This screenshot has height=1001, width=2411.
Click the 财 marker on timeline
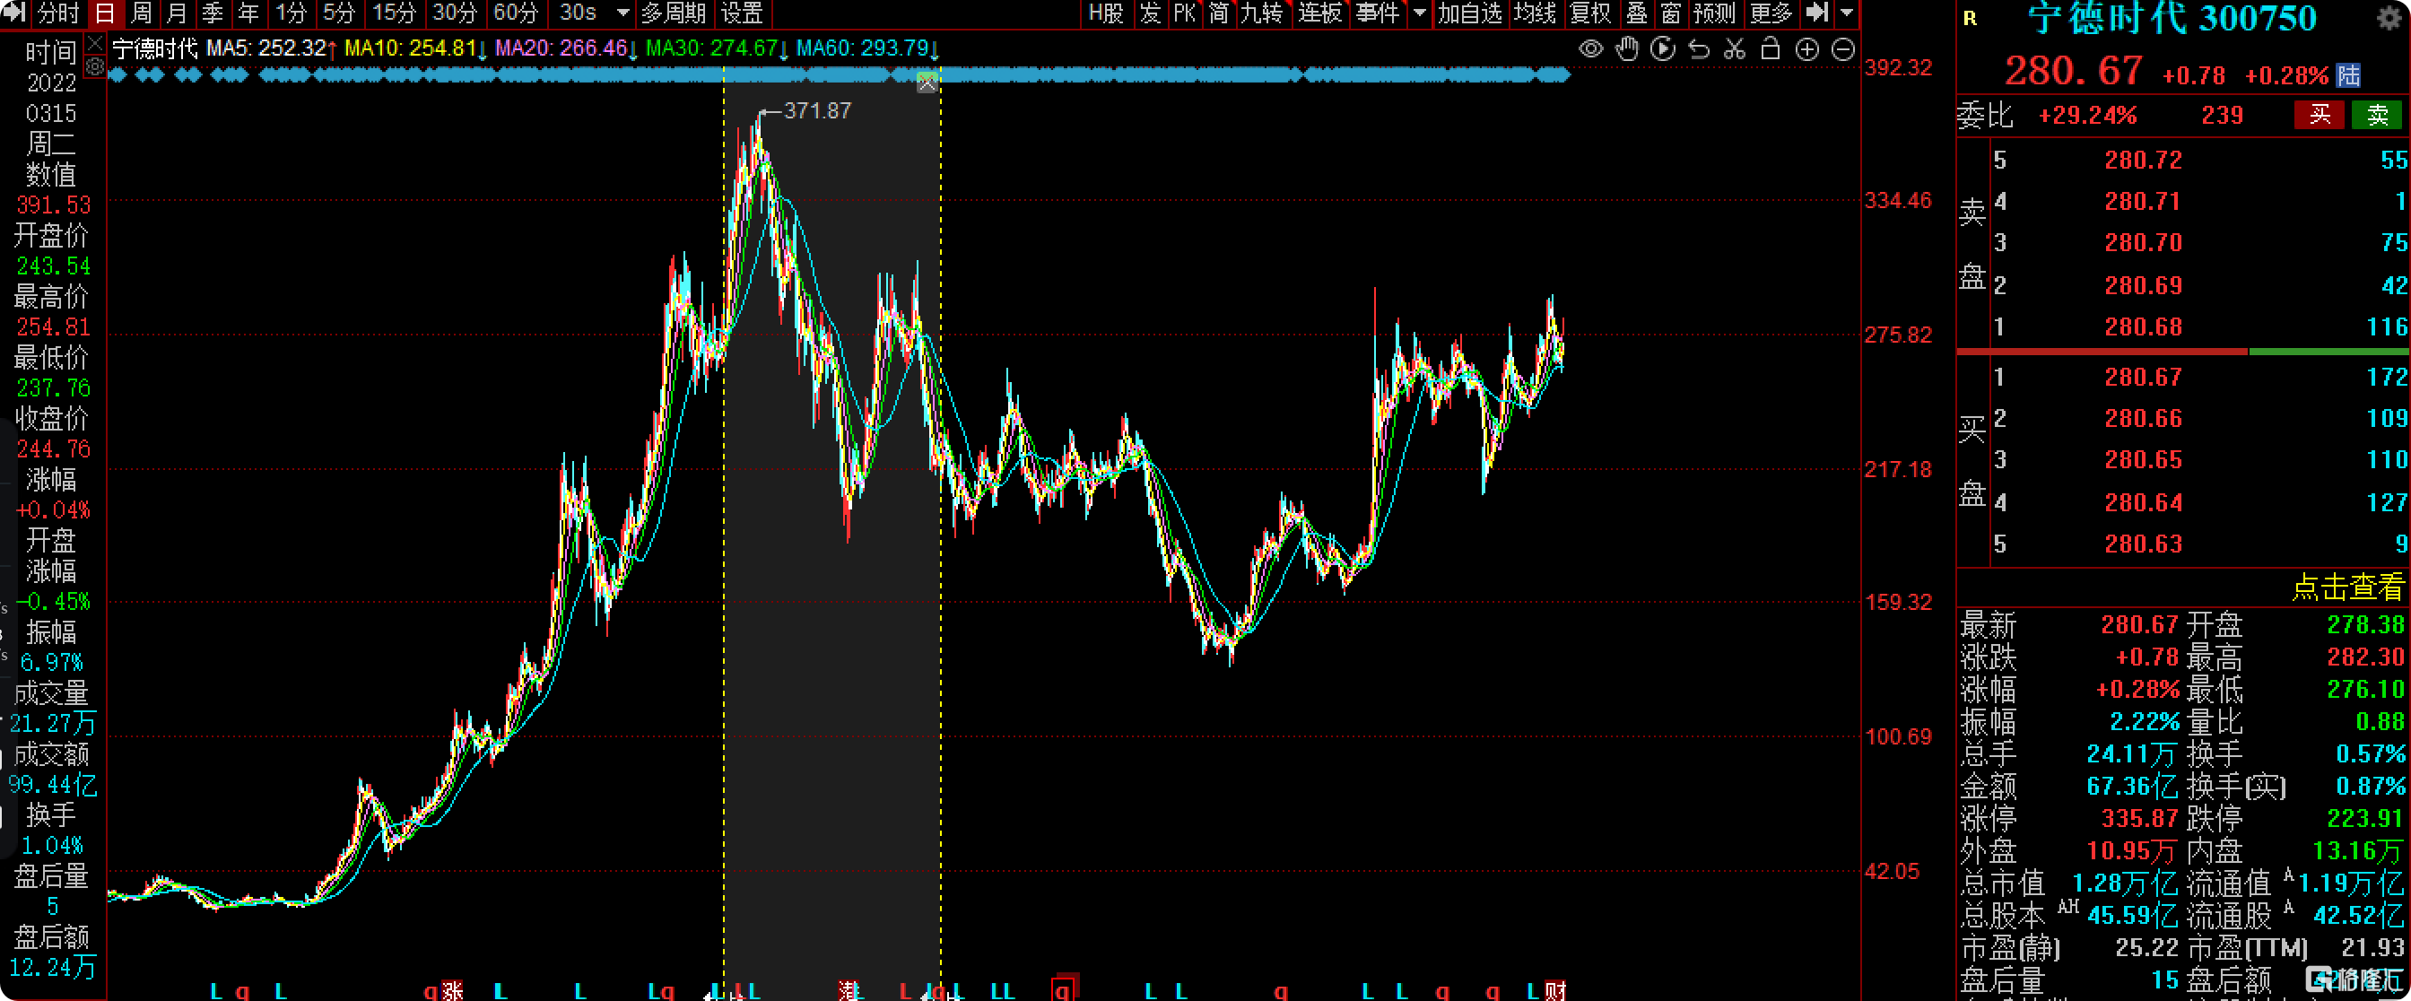(1555, 989)
